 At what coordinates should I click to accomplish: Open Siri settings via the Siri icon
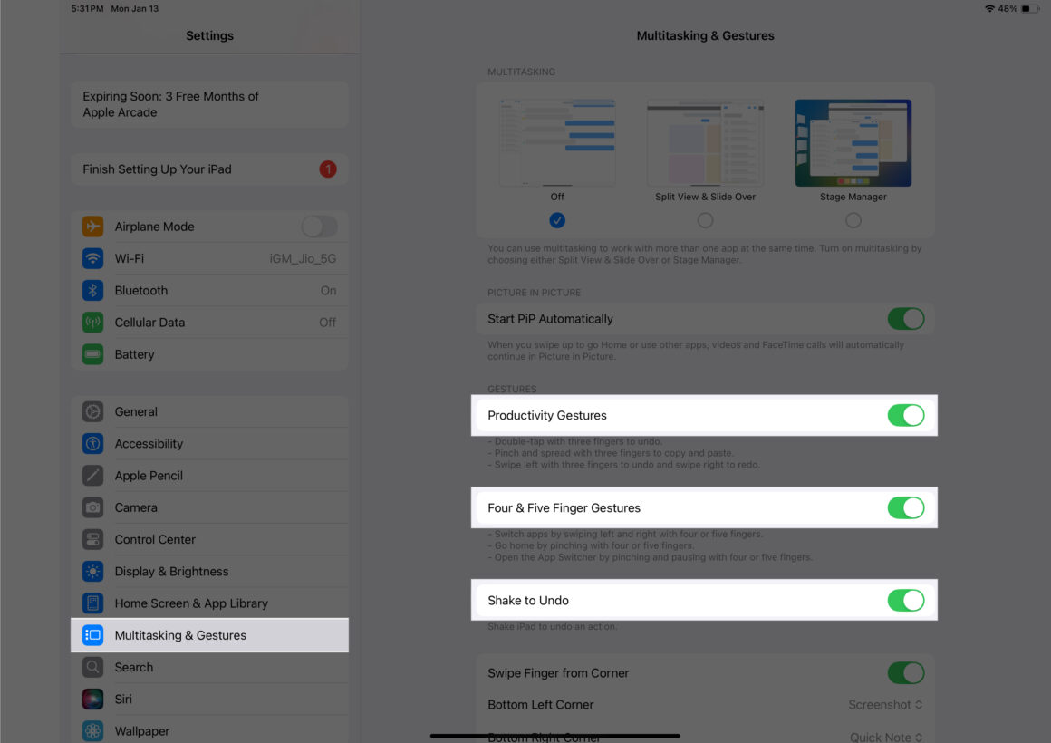[92, 699]
